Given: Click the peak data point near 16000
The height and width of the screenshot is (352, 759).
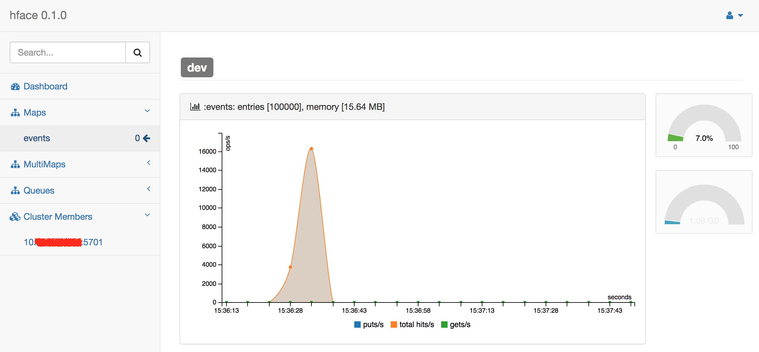Looking at the screenshot, I should click(x=311, y=149).
